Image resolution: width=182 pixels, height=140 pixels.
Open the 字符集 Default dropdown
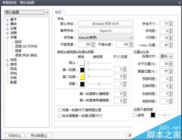tap(106, 38)
